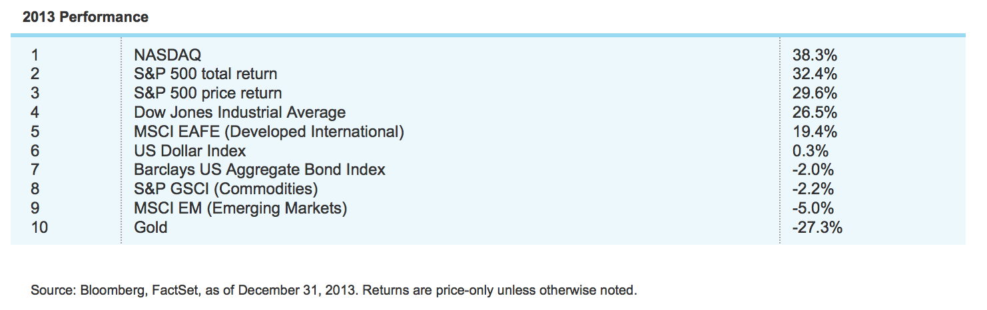This screenshot has width=987, height=310.
Task: Click the S&P GSCI (Commodities) label
Action: [226, 189]
